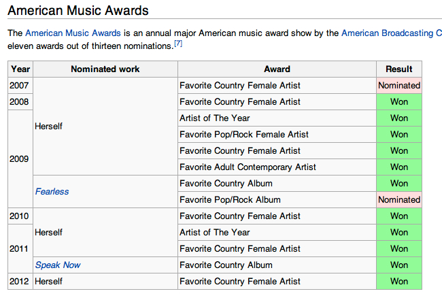This screenshot has height=300, width=442.
Task: Select the Favorite Pop/Rock Album Nominated cell
Action: click(399, 200)
